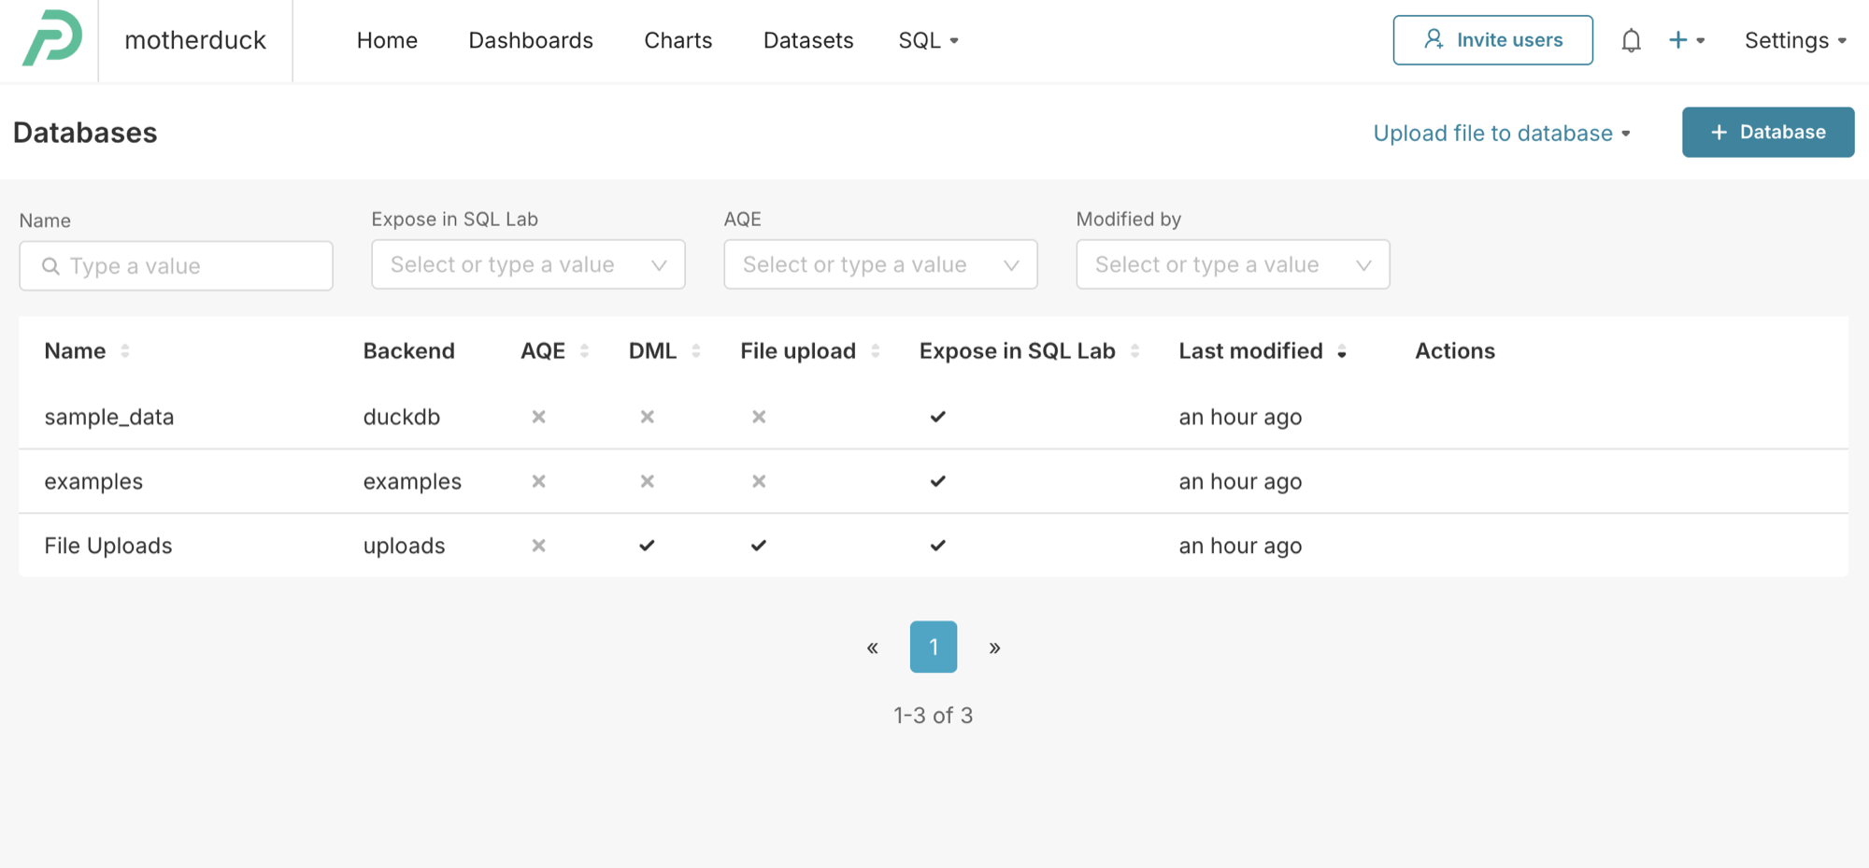
Task: Click File upload X mark for sample_data
Action: click(759, 417)
